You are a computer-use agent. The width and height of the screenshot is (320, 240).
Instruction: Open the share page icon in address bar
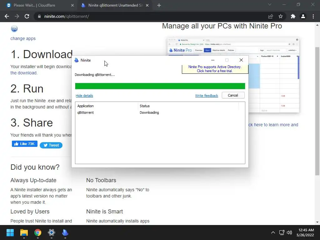(x=271, y=16)
